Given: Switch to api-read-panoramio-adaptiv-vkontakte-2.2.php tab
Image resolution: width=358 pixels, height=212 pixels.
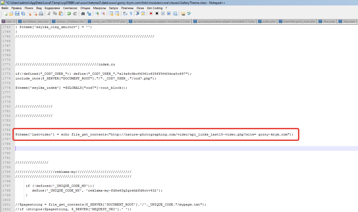Looking at the screenshot, I should pyautogui.click(x=160, y=22).
